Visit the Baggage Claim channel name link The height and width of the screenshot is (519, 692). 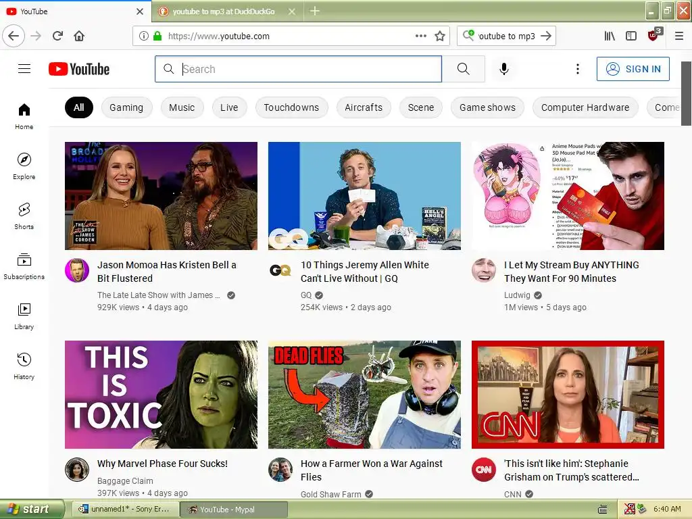tap(125, 481)
